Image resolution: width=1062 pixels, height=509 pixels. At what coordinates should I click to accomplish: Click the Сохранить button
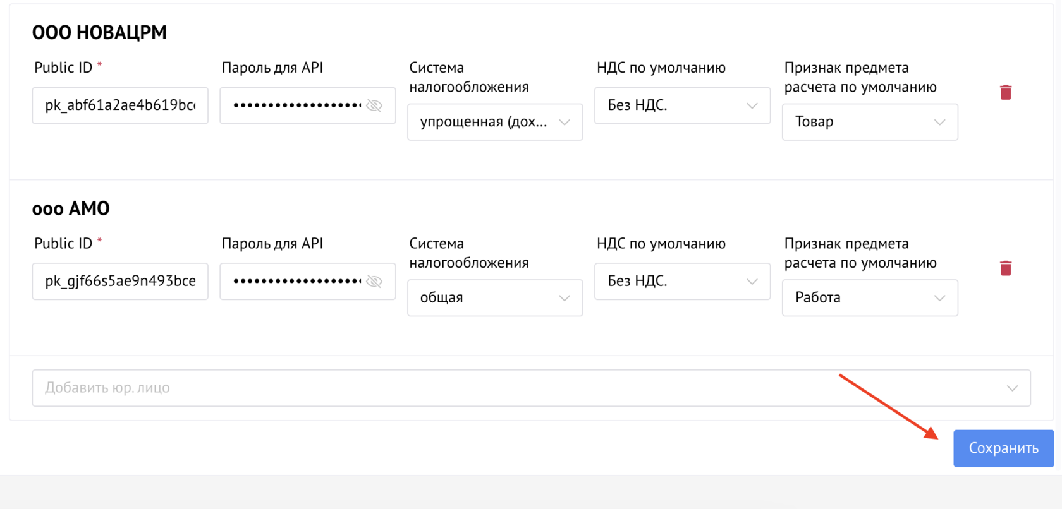pos(1003,448)
